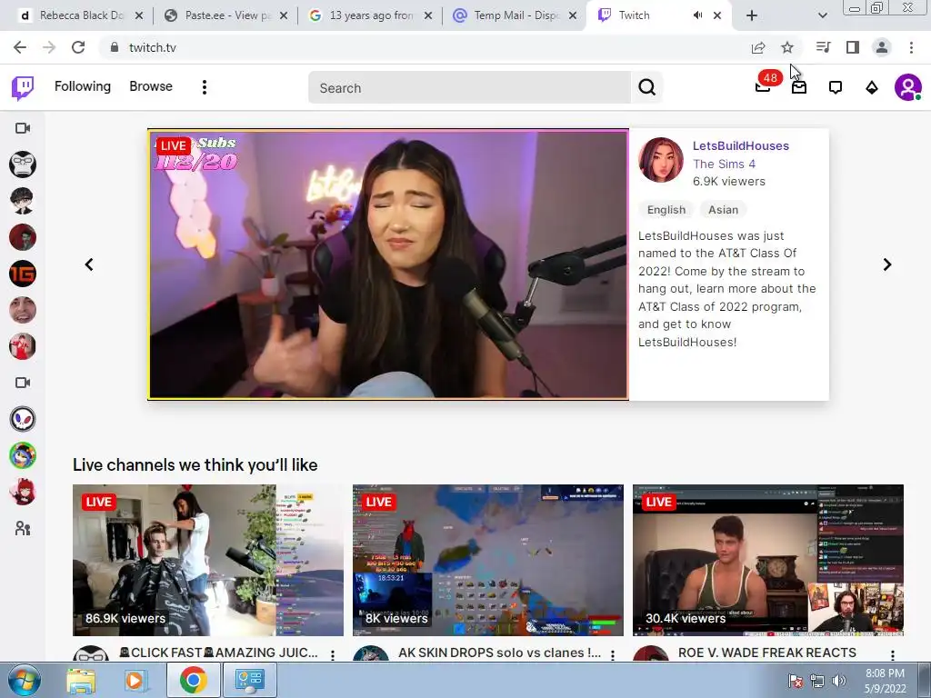Open sidebar channel with red-haired girl avatar
The image size is (931, 698).
click(x=23, y=492)
